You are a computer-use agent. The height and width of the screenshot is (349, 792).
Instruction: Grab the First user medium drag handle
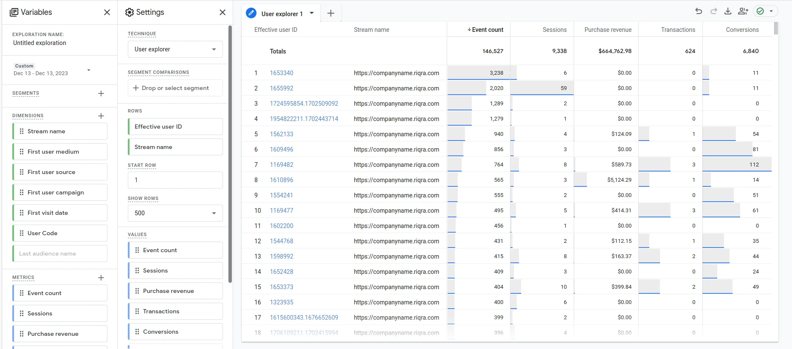[x=22, y=152]
